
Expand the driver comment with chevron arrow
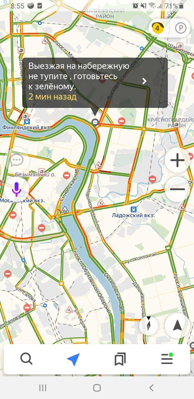coord(144,81)
